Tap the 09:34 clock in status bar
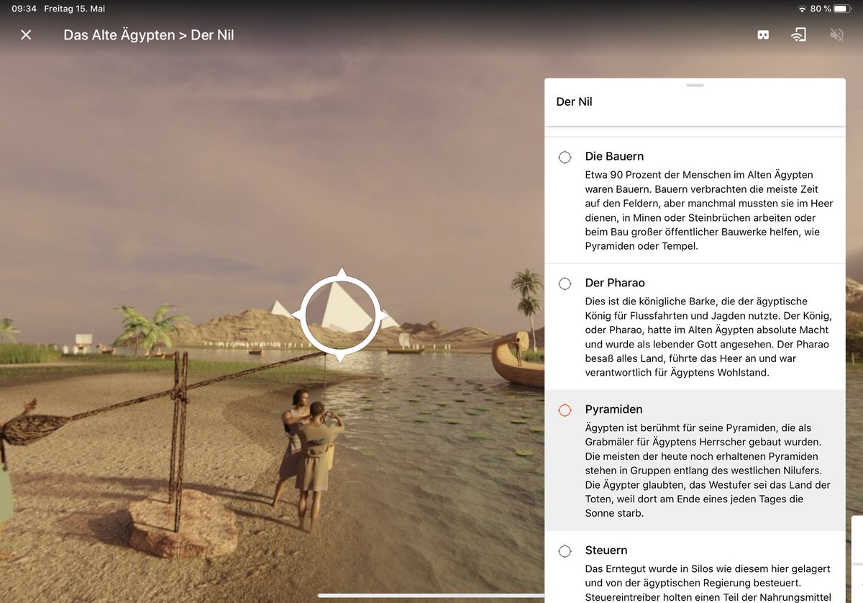The height and width of the screenshot is (603, 863). point(24,9)
